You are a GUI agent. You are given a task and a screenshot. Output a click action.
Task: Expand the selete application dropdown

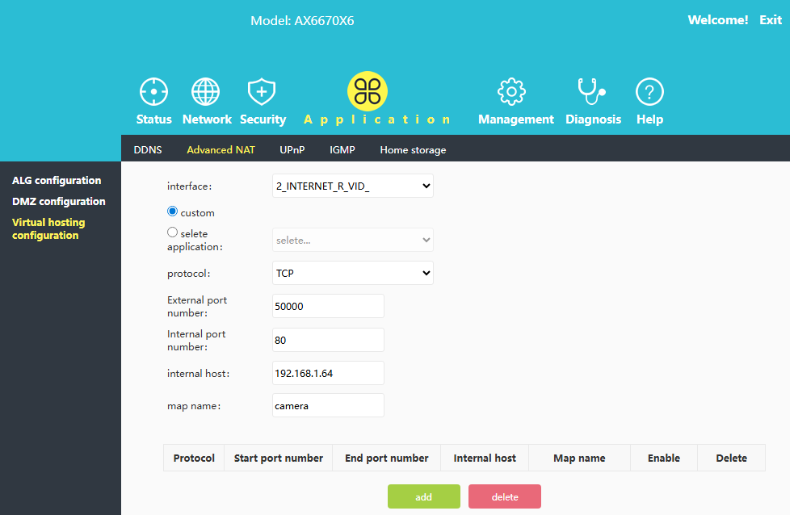point(353,240)
